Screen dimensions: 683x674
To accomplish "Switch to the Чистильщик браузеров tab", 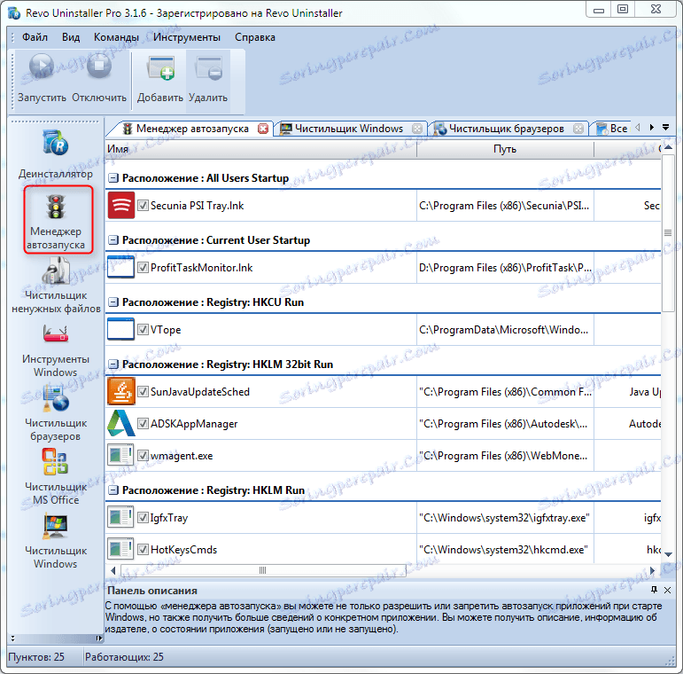I will click(506, 129).
